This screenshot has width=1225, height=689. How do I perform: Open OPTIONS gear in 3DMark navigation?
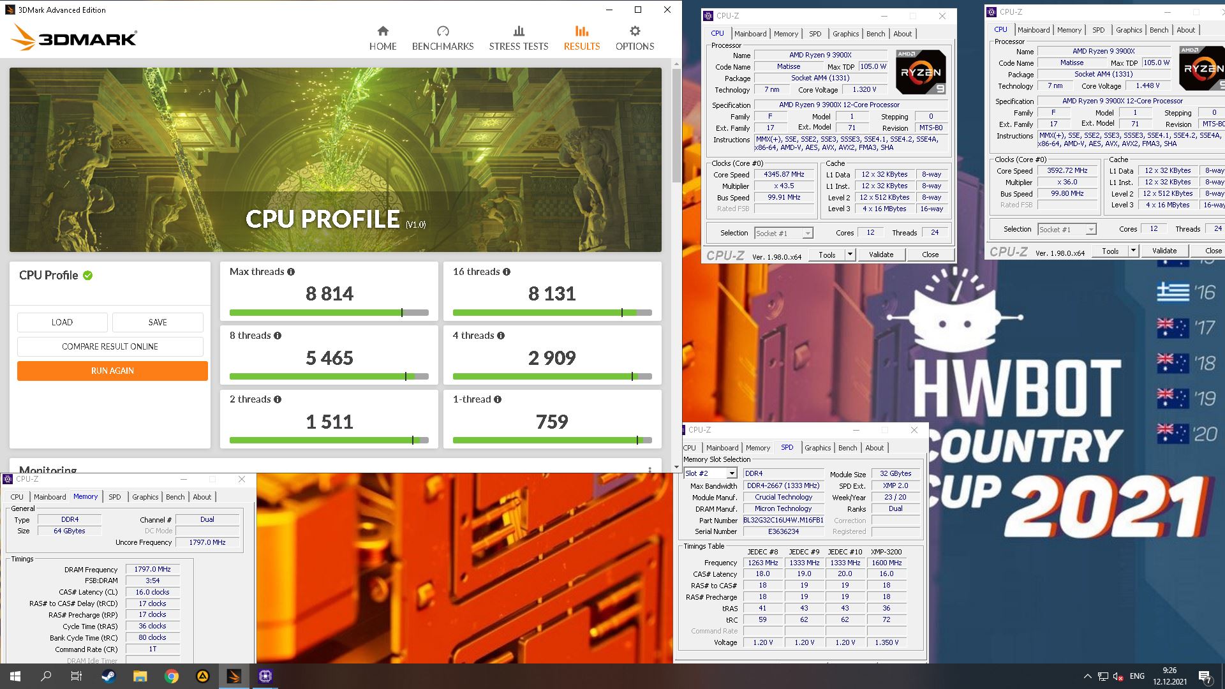tap(635, 38)
